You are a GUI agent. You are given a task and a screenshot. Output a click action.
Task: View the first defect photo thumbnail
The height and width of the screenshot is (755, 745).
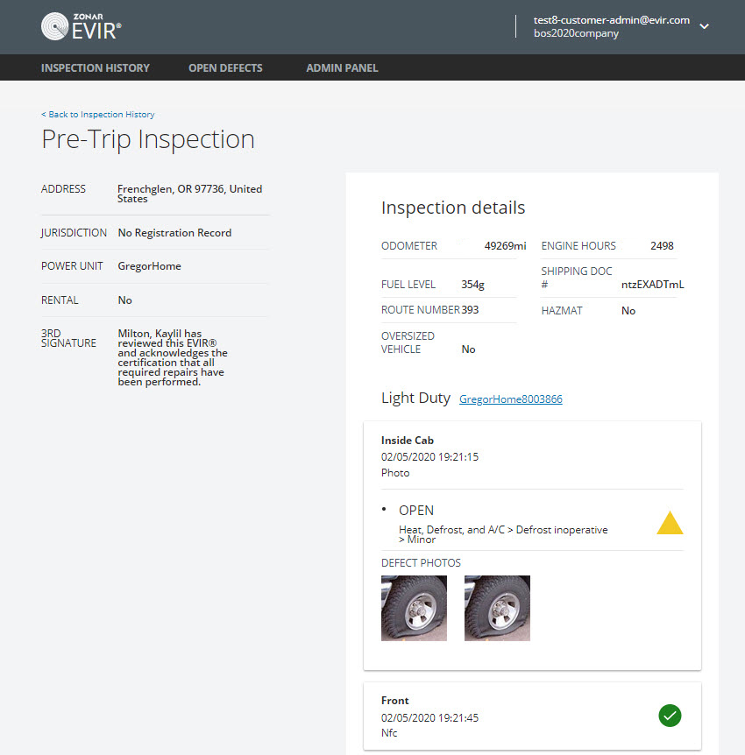pos(414,608)
